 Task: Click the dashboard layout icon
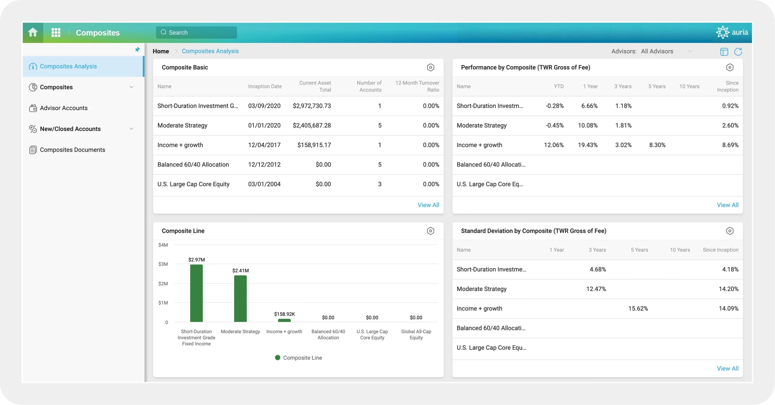coord(724,52)
